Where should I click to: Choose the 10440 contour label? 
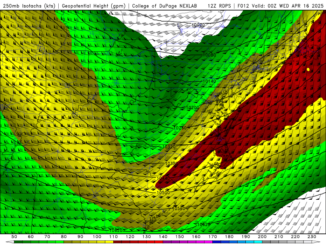point(163,179)
